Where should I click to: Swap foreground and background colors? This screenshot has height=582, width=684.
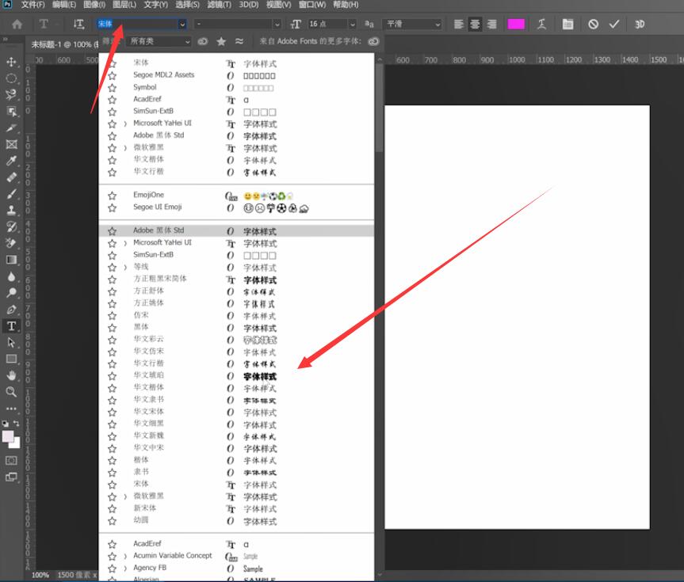click(x=16, y=424)
